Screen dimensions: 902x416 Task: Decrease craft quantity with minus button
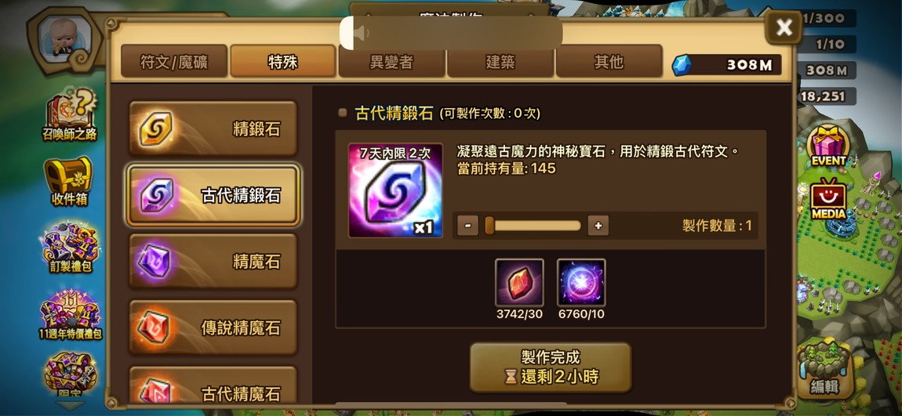[x=467, y=226]
